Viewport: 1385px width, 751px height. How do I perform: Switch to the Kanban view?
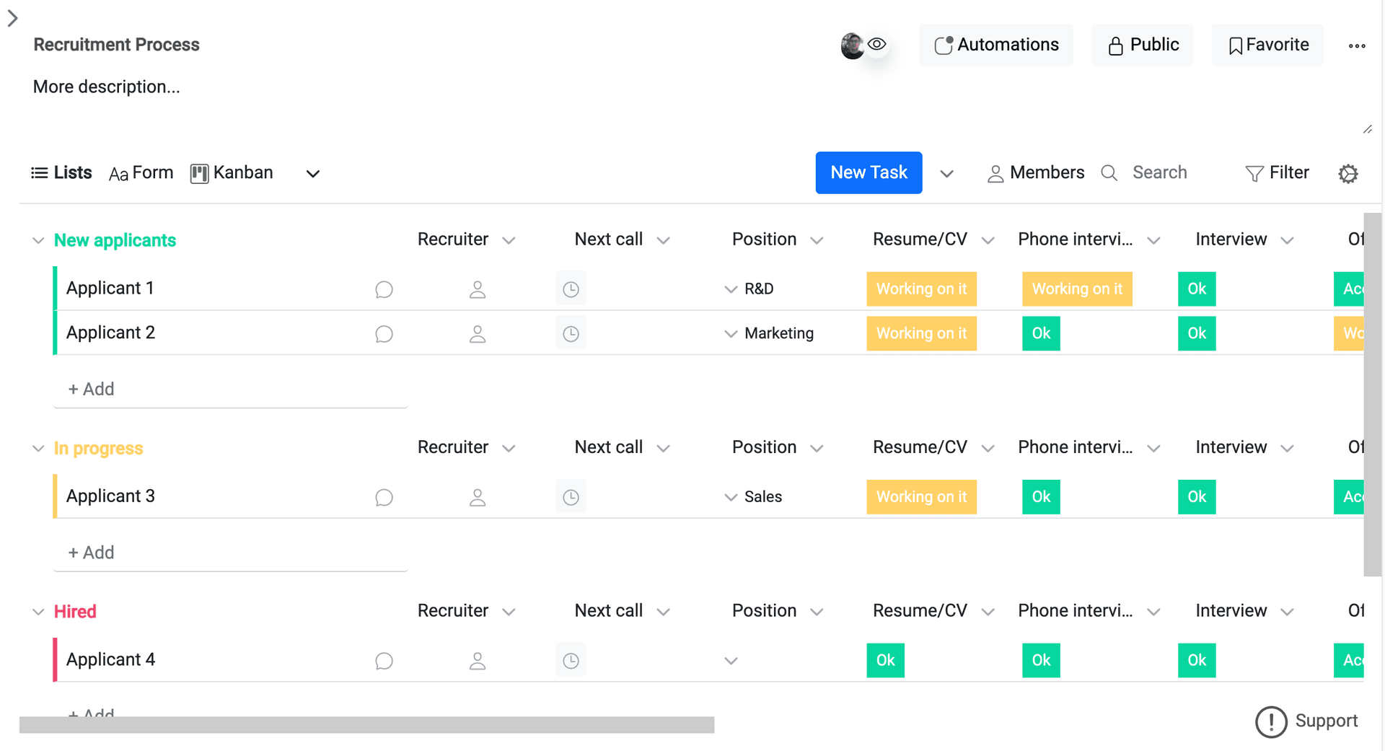pyautogui.click(x=232, y=173)
